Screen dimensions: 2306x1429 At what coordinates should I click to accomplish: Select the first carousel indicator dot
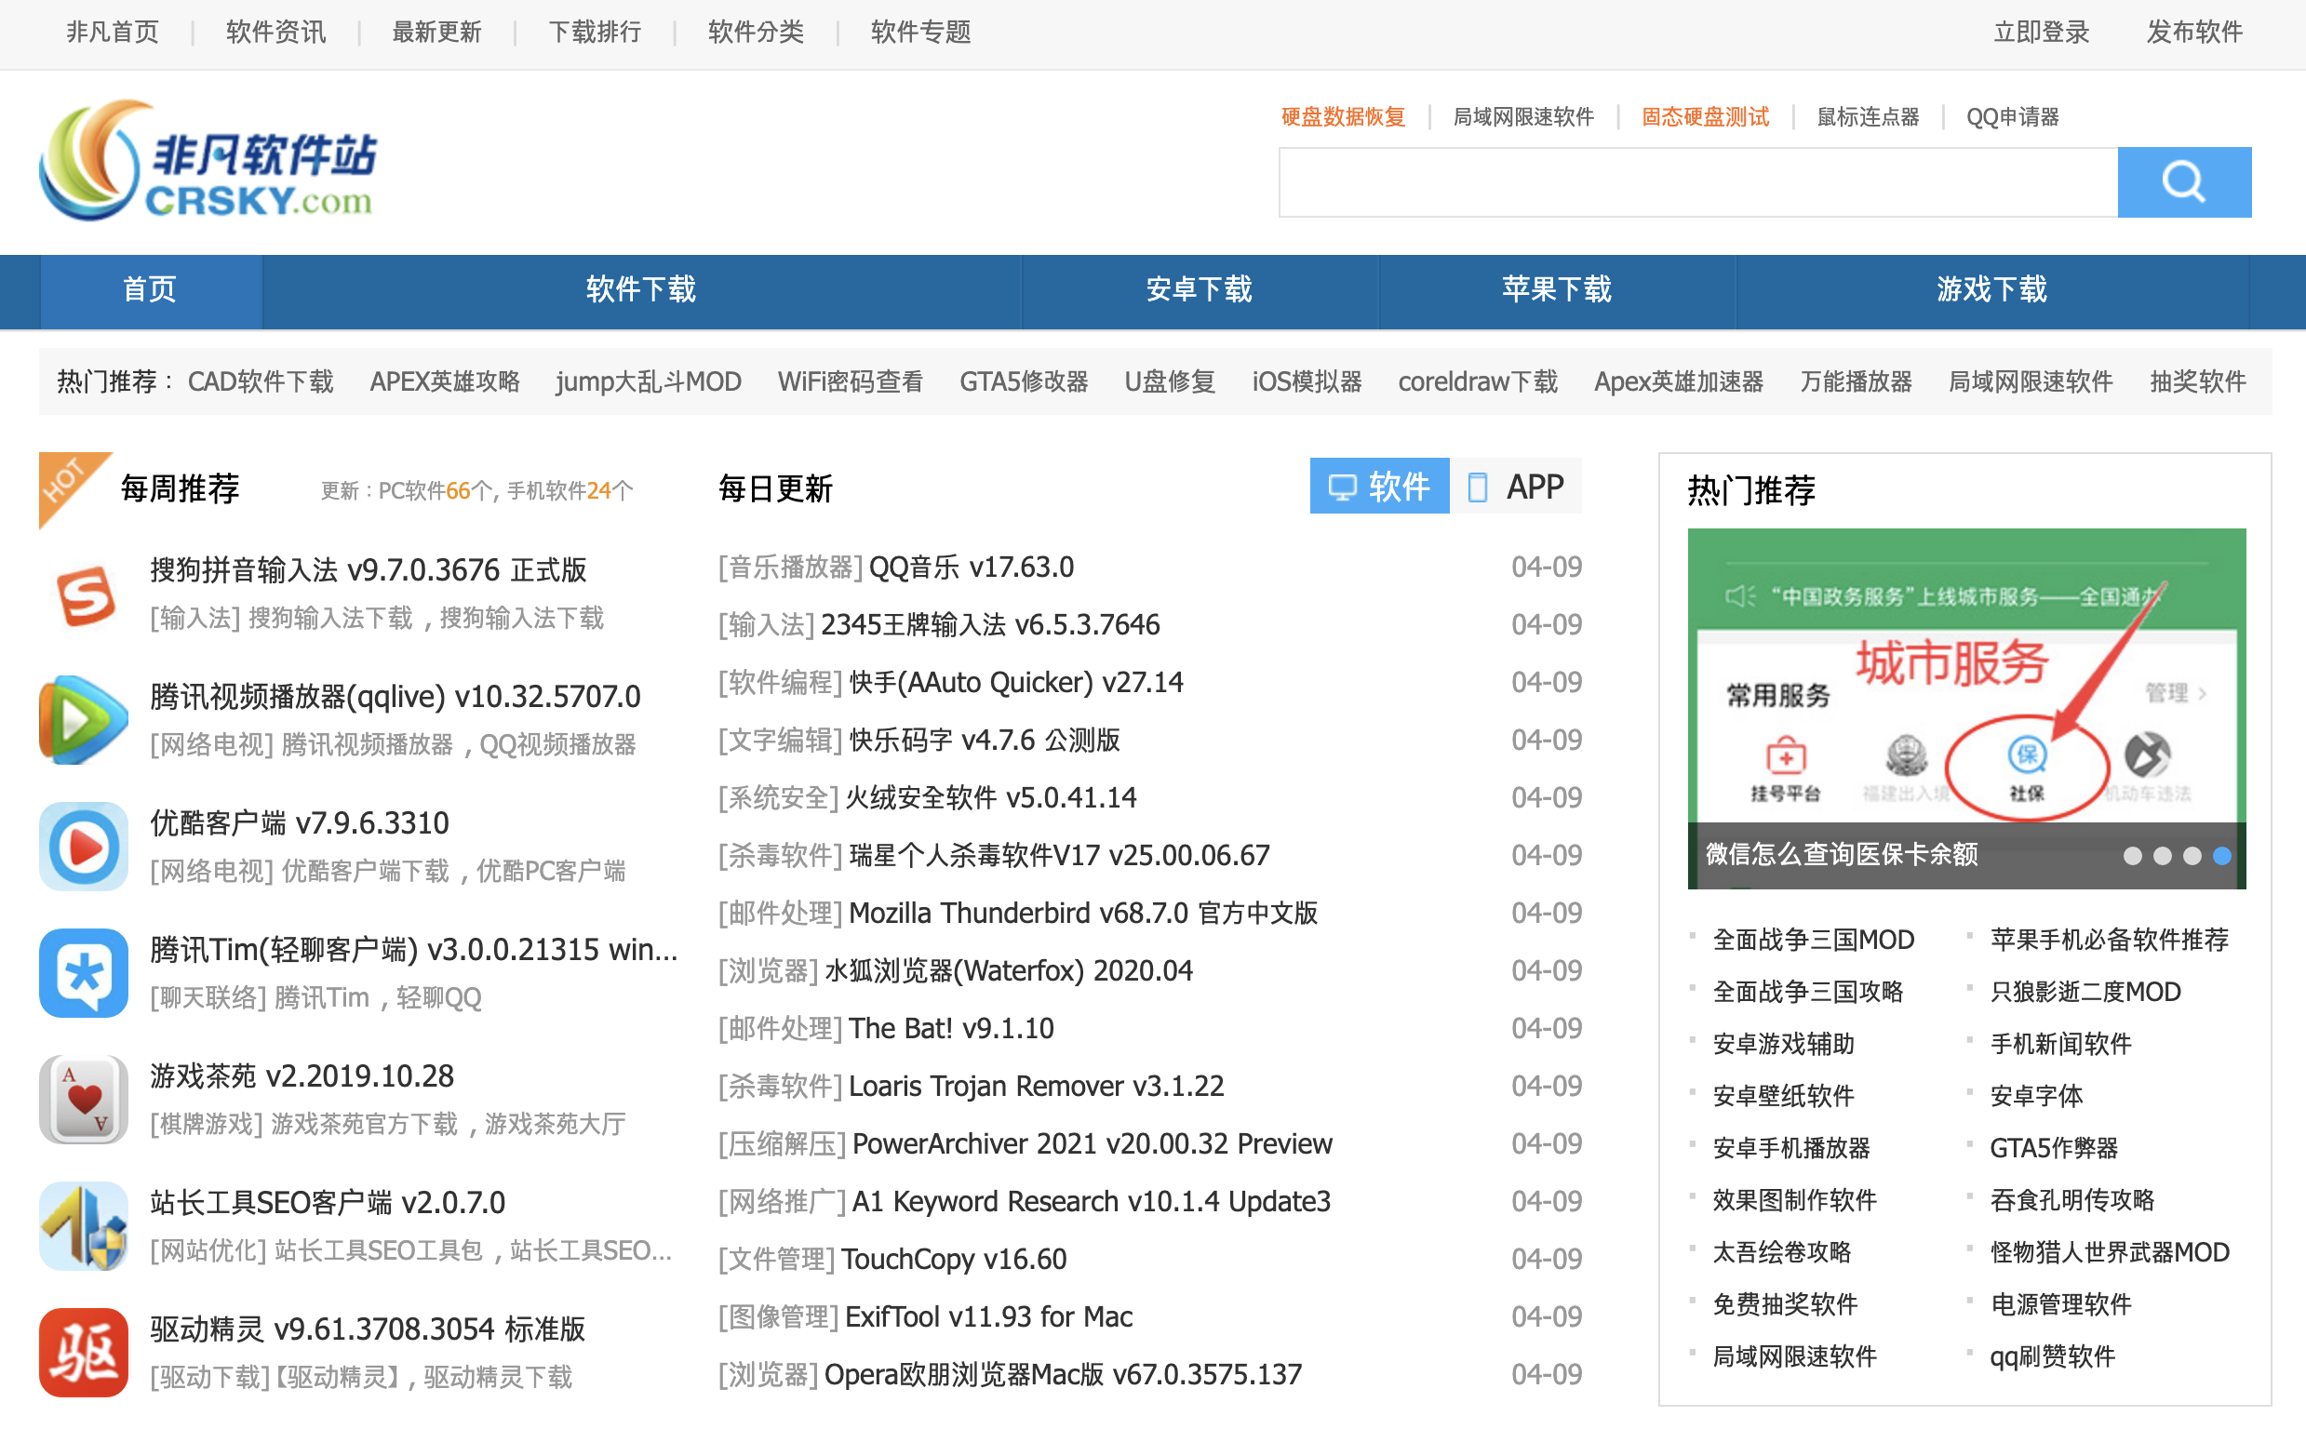coord(2132,856)
